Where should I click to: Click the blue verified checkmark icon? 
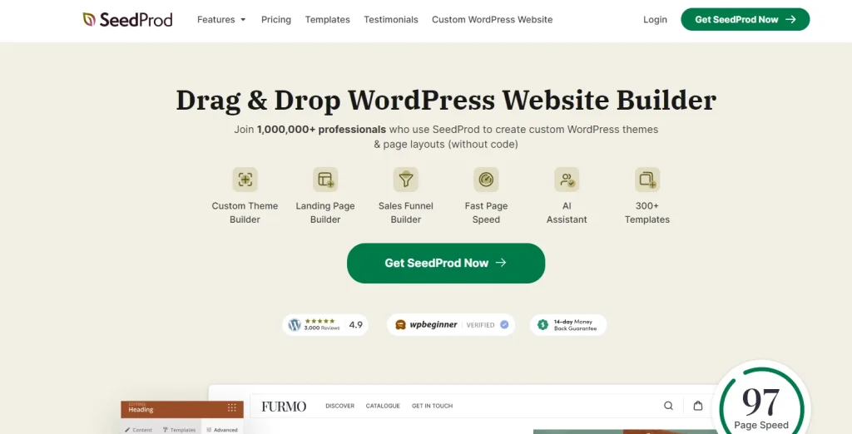504,325
